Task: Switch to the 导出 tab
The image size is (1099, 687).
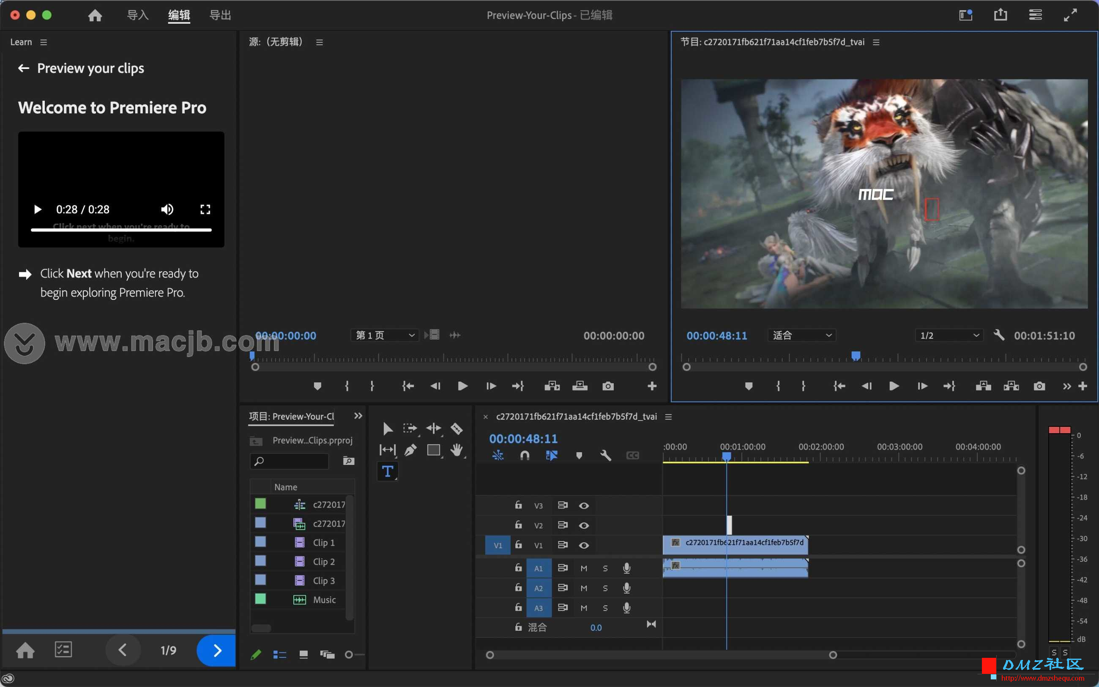Action: tap(220, 15)
